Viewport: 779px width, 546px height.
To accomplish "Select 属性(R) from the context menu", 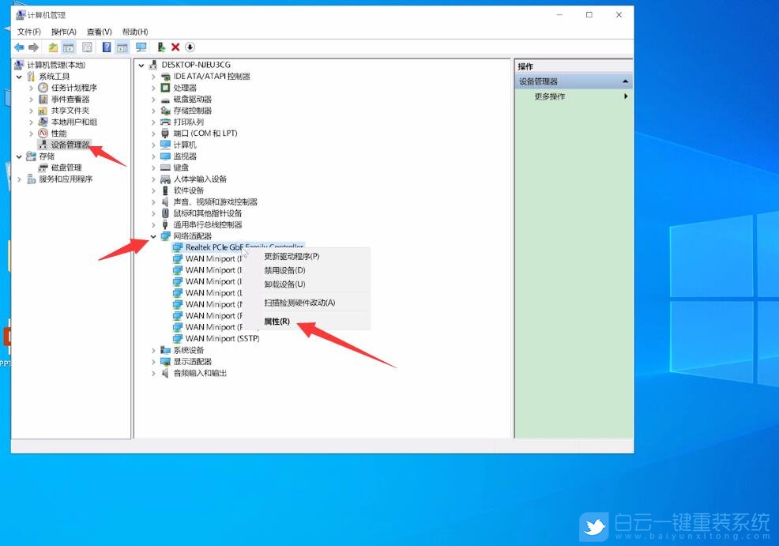I will (x=276, y=321).
